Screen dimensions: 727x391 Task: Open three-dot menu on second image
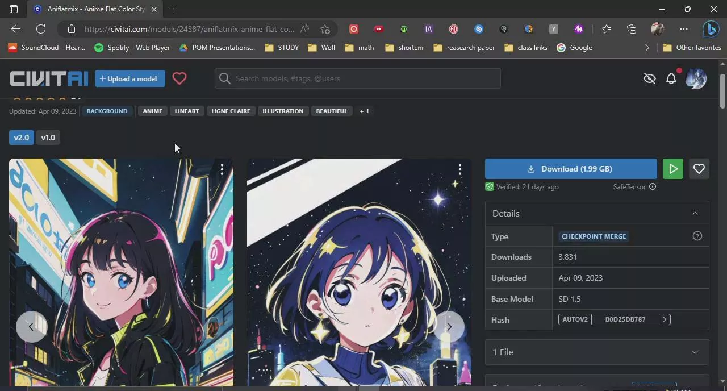point(460,169)
